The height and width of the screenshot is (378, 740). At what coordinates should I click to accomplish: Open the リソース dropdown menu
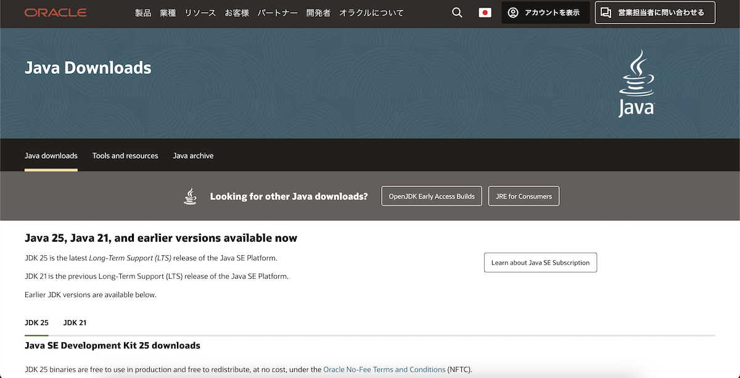(200, 12)
